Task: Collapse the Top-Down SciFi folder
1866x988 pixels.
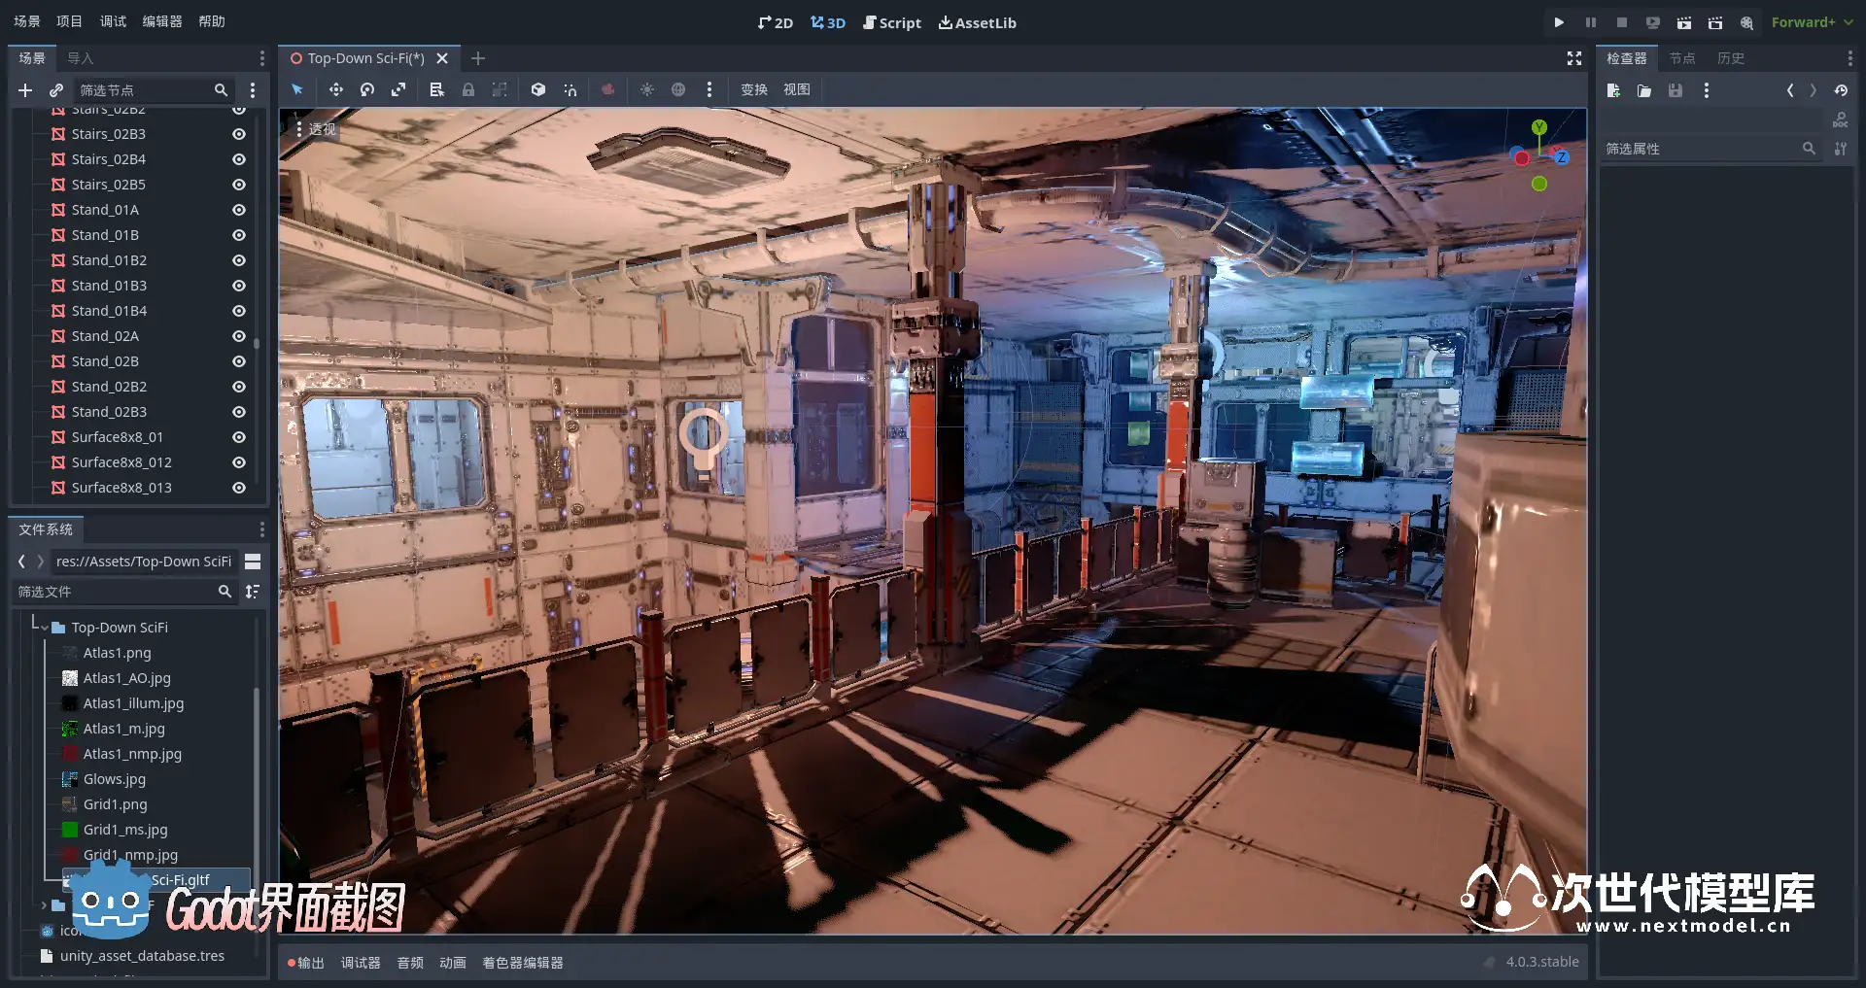Action: [x=45, y=628]
